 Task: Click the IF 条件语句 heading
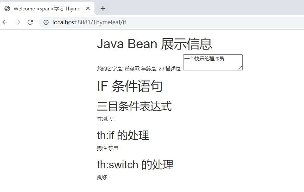(x=129, y=86)
